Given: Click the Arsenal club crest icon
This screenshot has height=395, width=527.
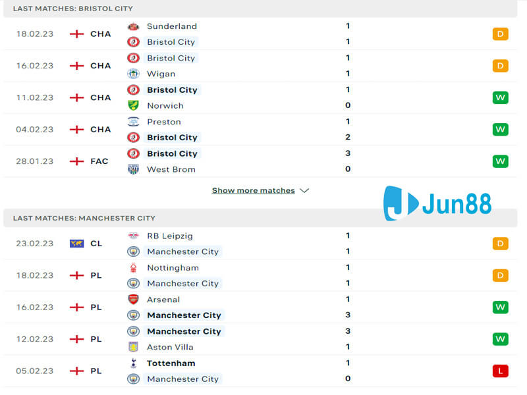Looking at the screenshot, I should [133, 300].
